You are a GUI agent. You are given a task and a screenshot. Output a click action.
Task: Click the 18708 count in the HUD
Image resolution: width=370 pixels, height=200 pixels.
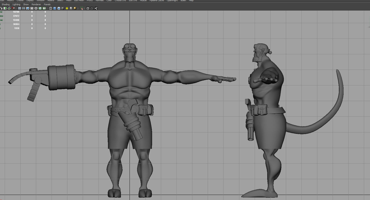16,12
